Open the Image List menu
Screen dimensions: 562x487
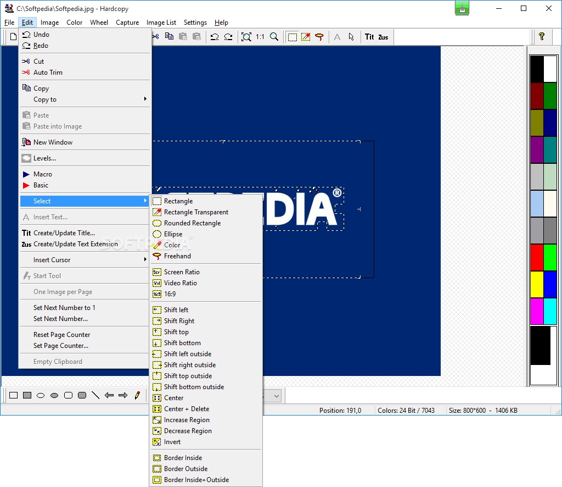[161, 22]
